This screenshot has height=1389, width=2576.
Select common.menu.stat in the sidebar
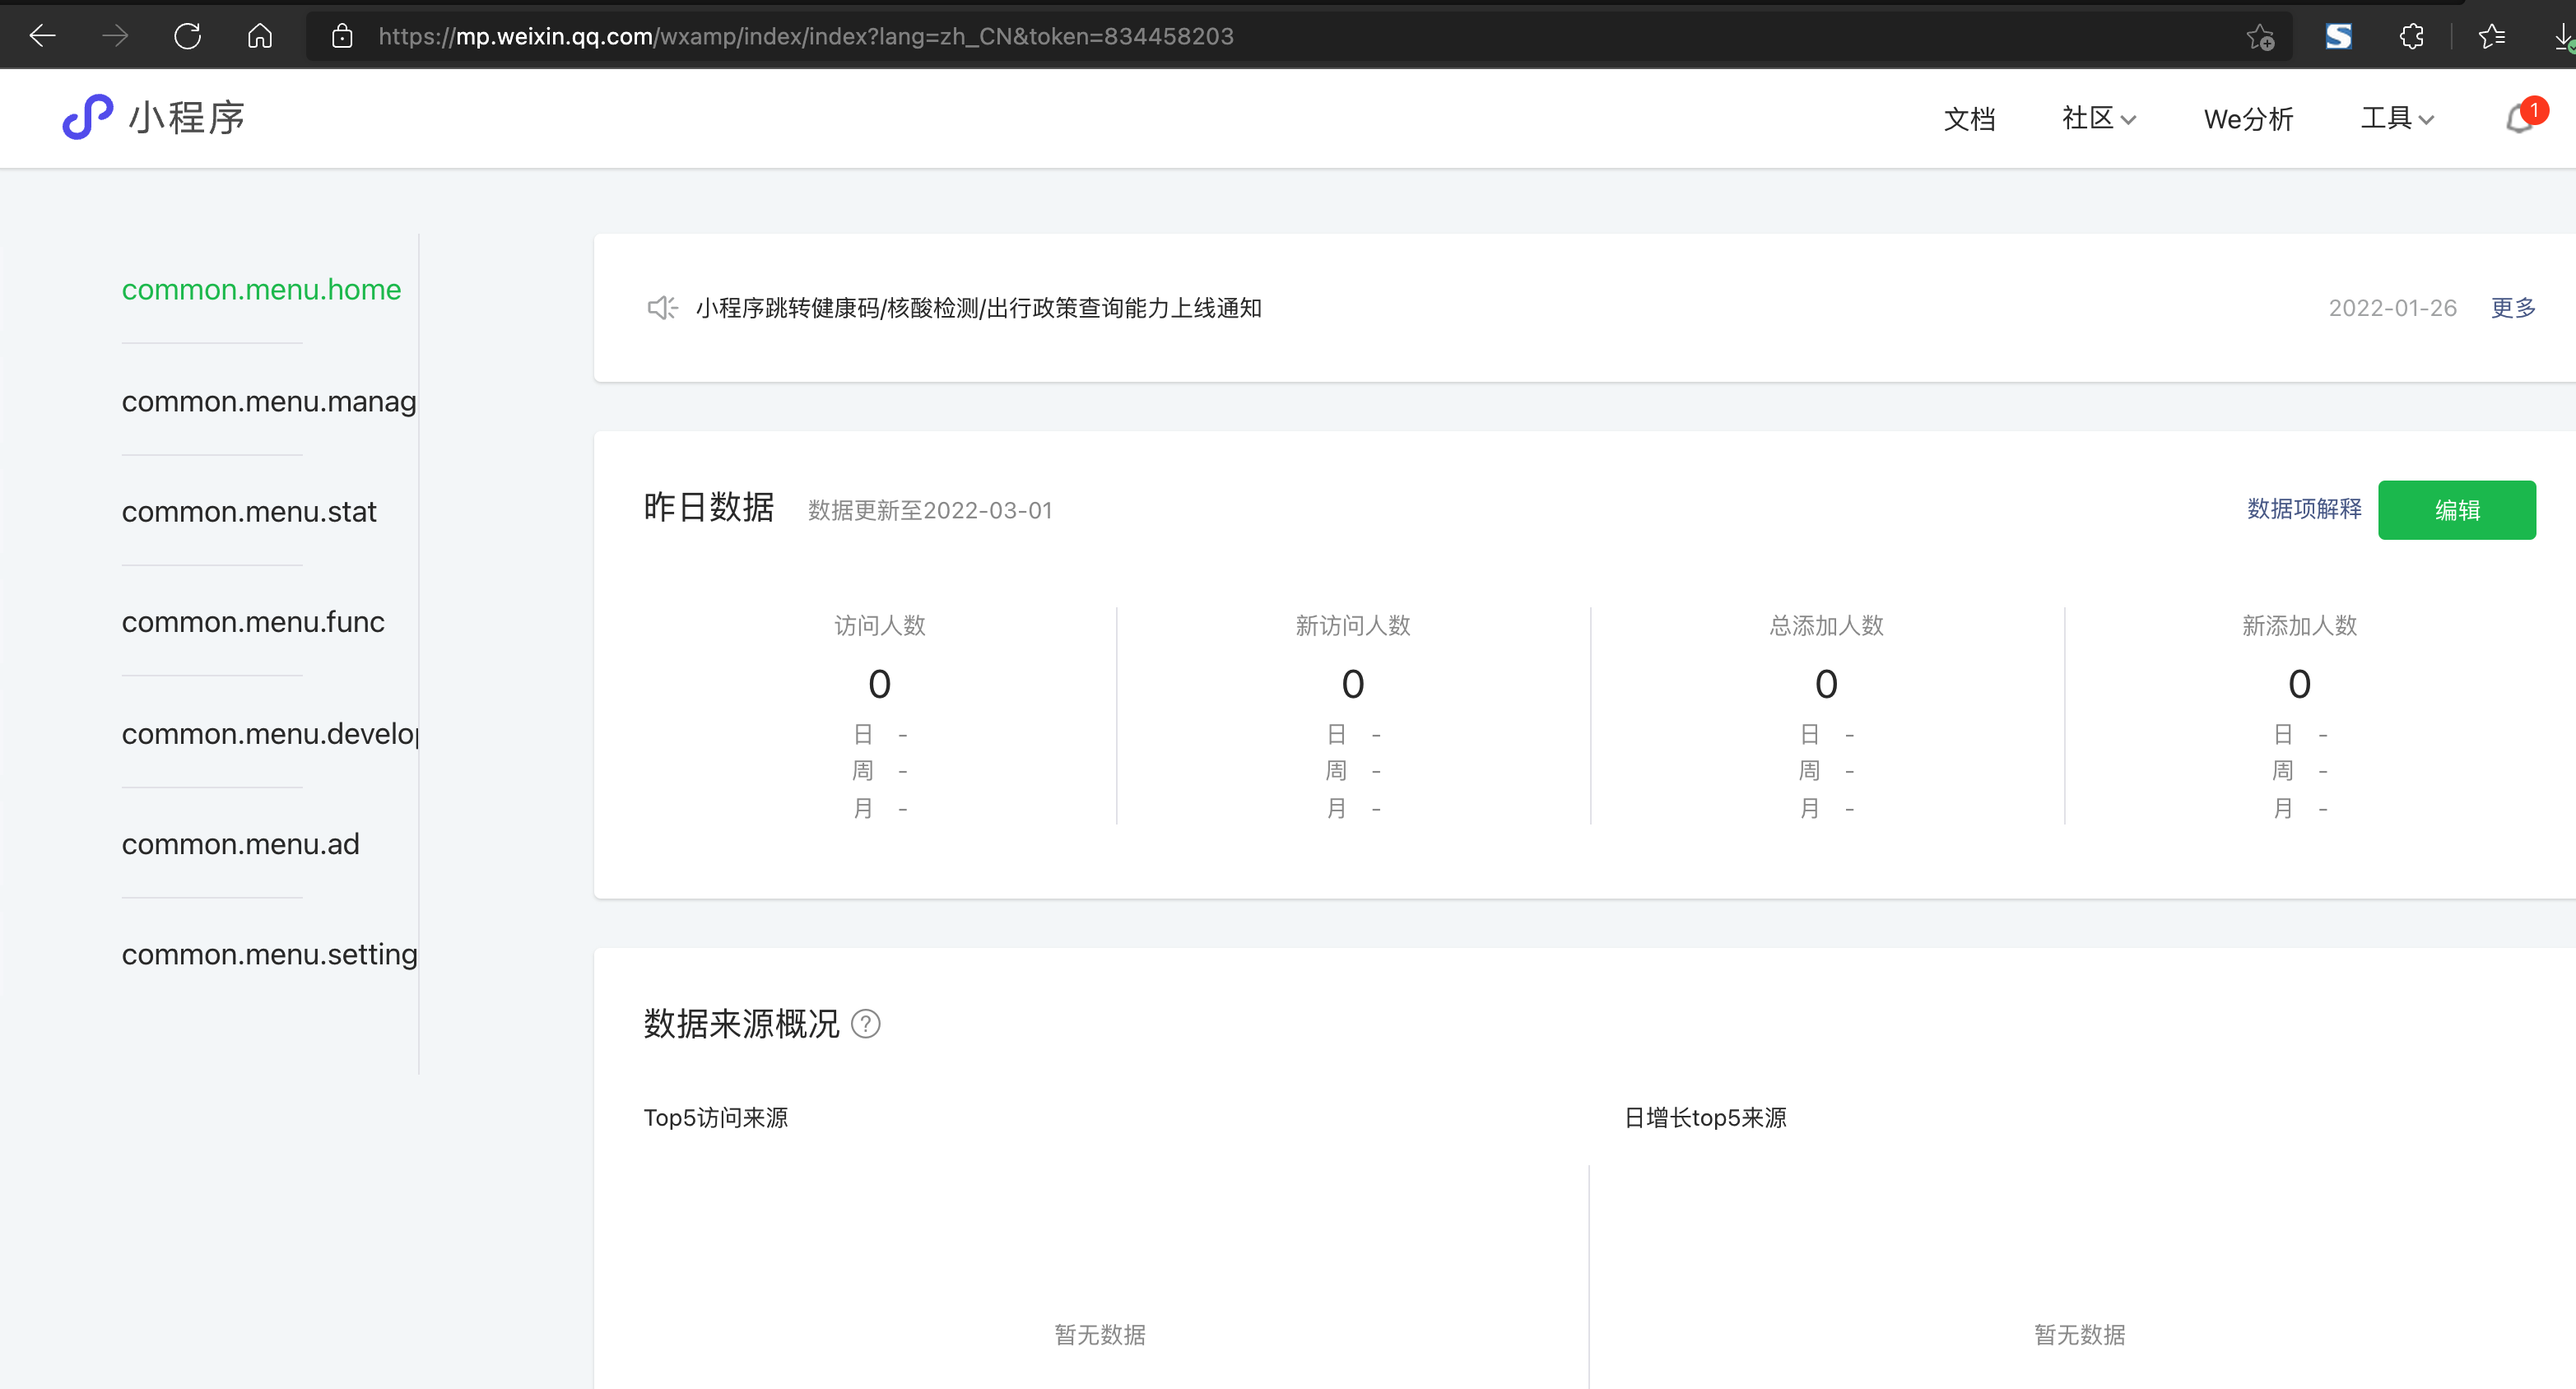point(249,512)
